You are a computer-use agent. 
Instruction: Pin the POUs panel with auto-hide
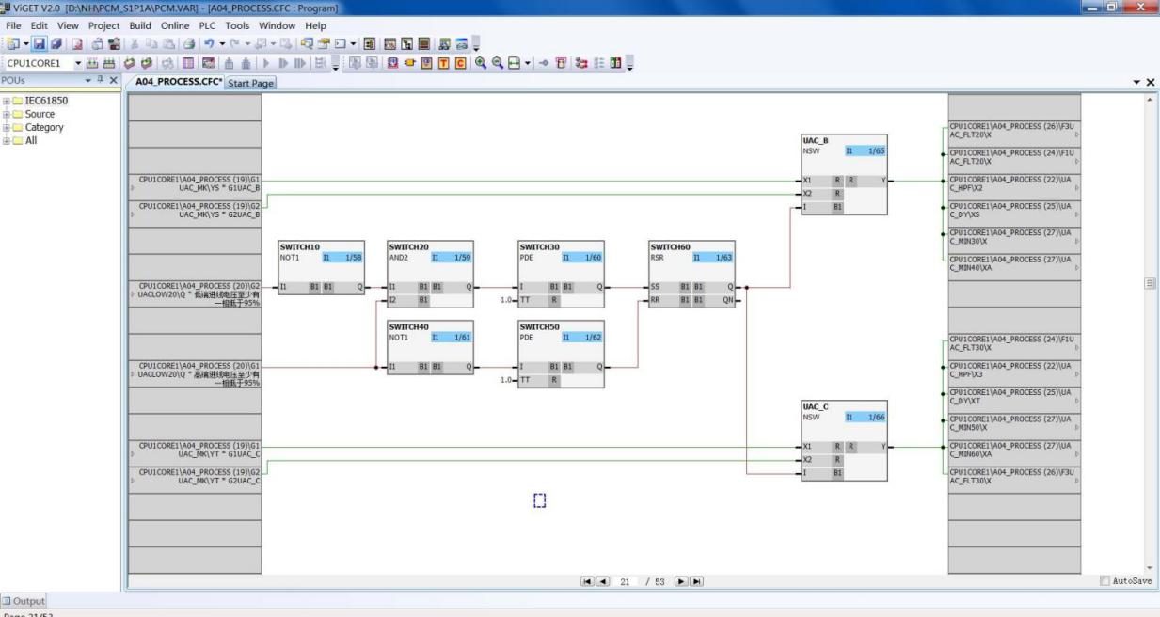(x=102, y=81)
